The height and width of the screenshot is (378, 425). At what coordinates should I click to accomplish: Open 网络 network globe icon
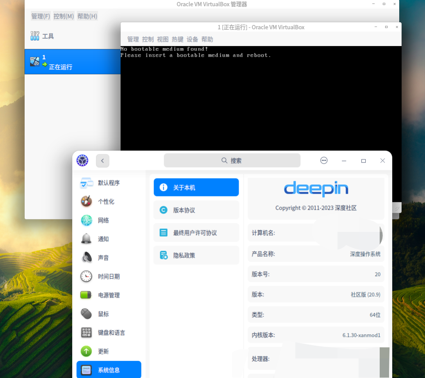pyautogui.click(x=86, y=220)
